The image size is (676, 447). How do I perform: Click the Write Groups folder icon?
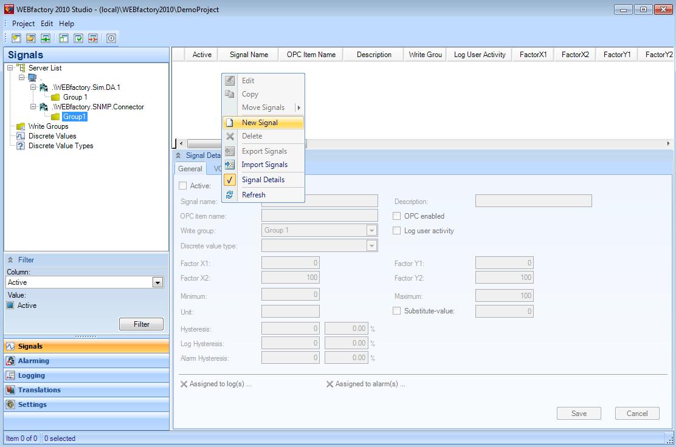(21, 126)
